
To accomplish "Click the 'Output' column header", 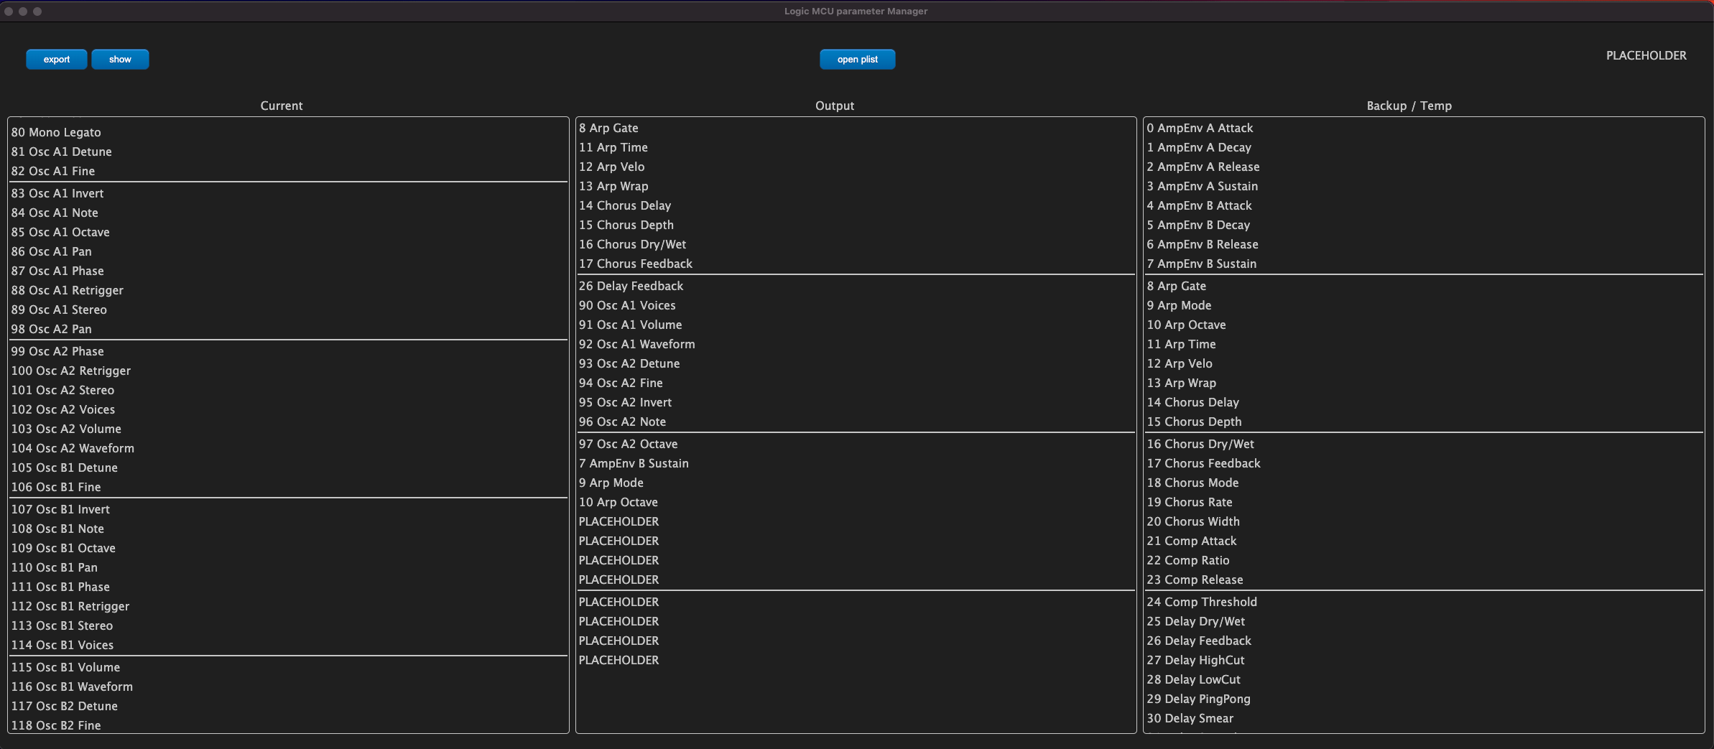I will 834,106.
